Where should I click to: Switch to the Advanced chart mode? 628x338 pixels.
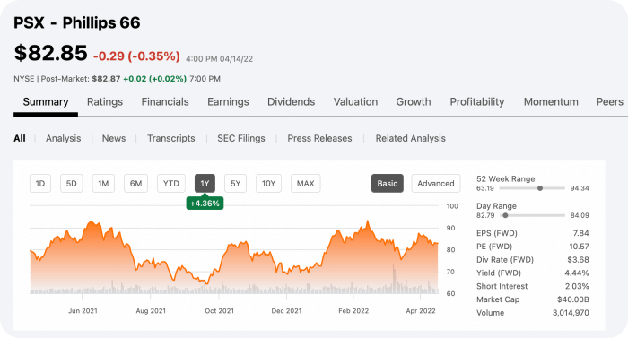coord(436,184)
